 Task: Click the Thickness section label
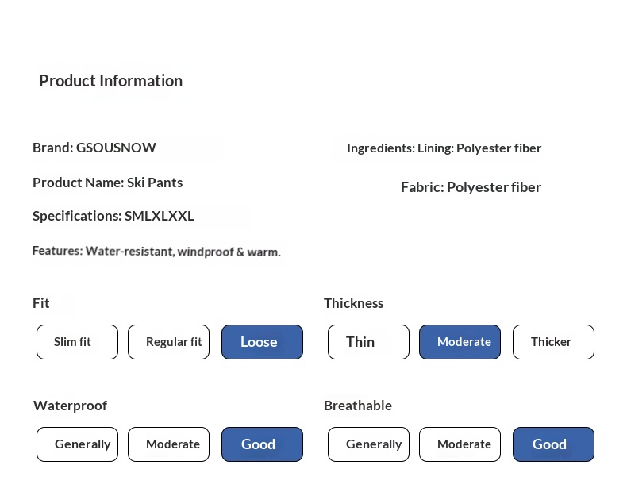coord(353,303)
